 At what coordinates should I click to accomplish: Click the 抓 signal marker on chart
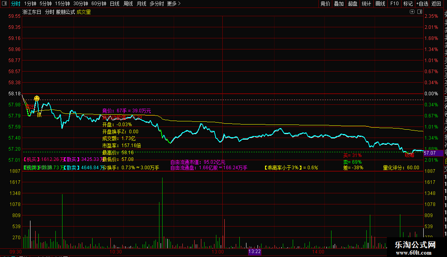point(39,115)
